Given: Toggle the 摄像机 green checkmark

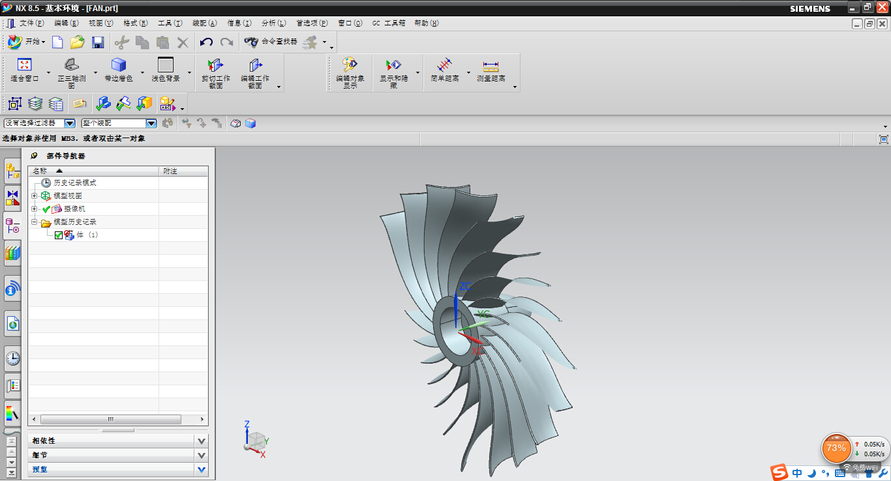Looking at the screenshot, I should point(46,209).
